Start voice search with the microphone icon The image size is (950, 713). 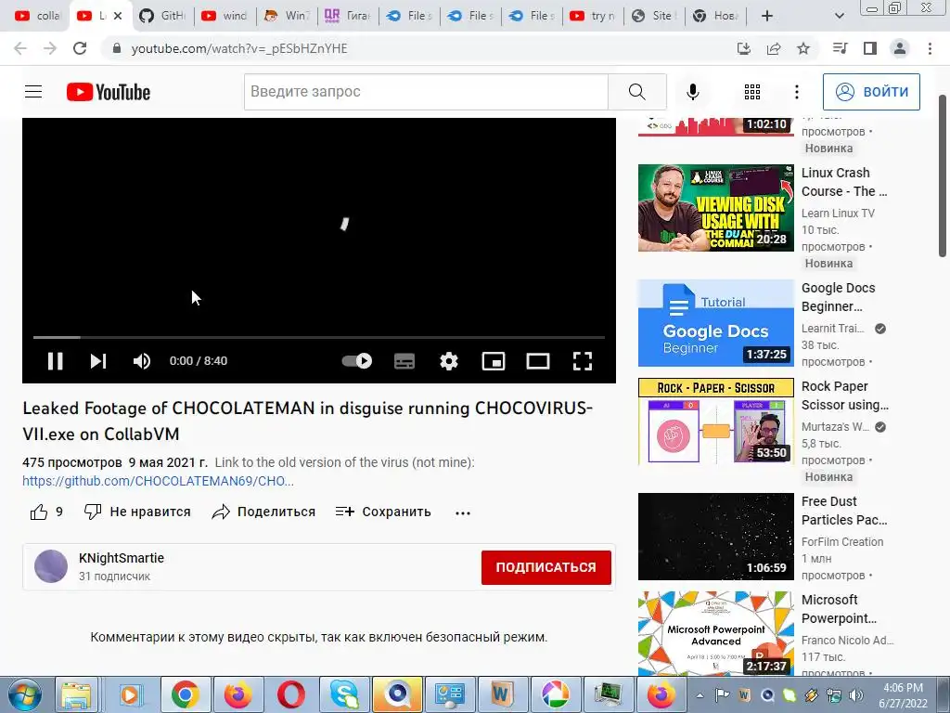point(692,92)
